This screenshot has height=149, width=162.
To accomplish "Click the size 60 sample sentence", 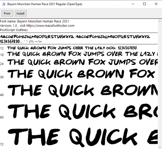I will pos(82,111).
